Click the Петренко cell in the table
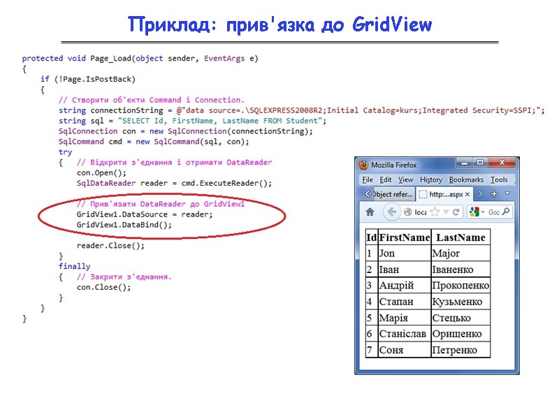 click(460, 350)
